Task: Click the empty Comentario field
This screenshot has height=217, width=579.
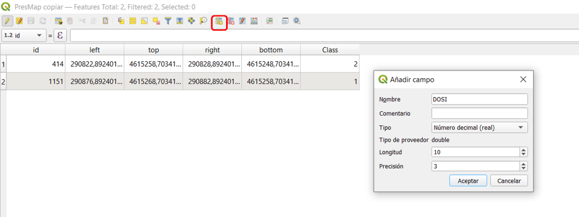Action: click(479, 113)
